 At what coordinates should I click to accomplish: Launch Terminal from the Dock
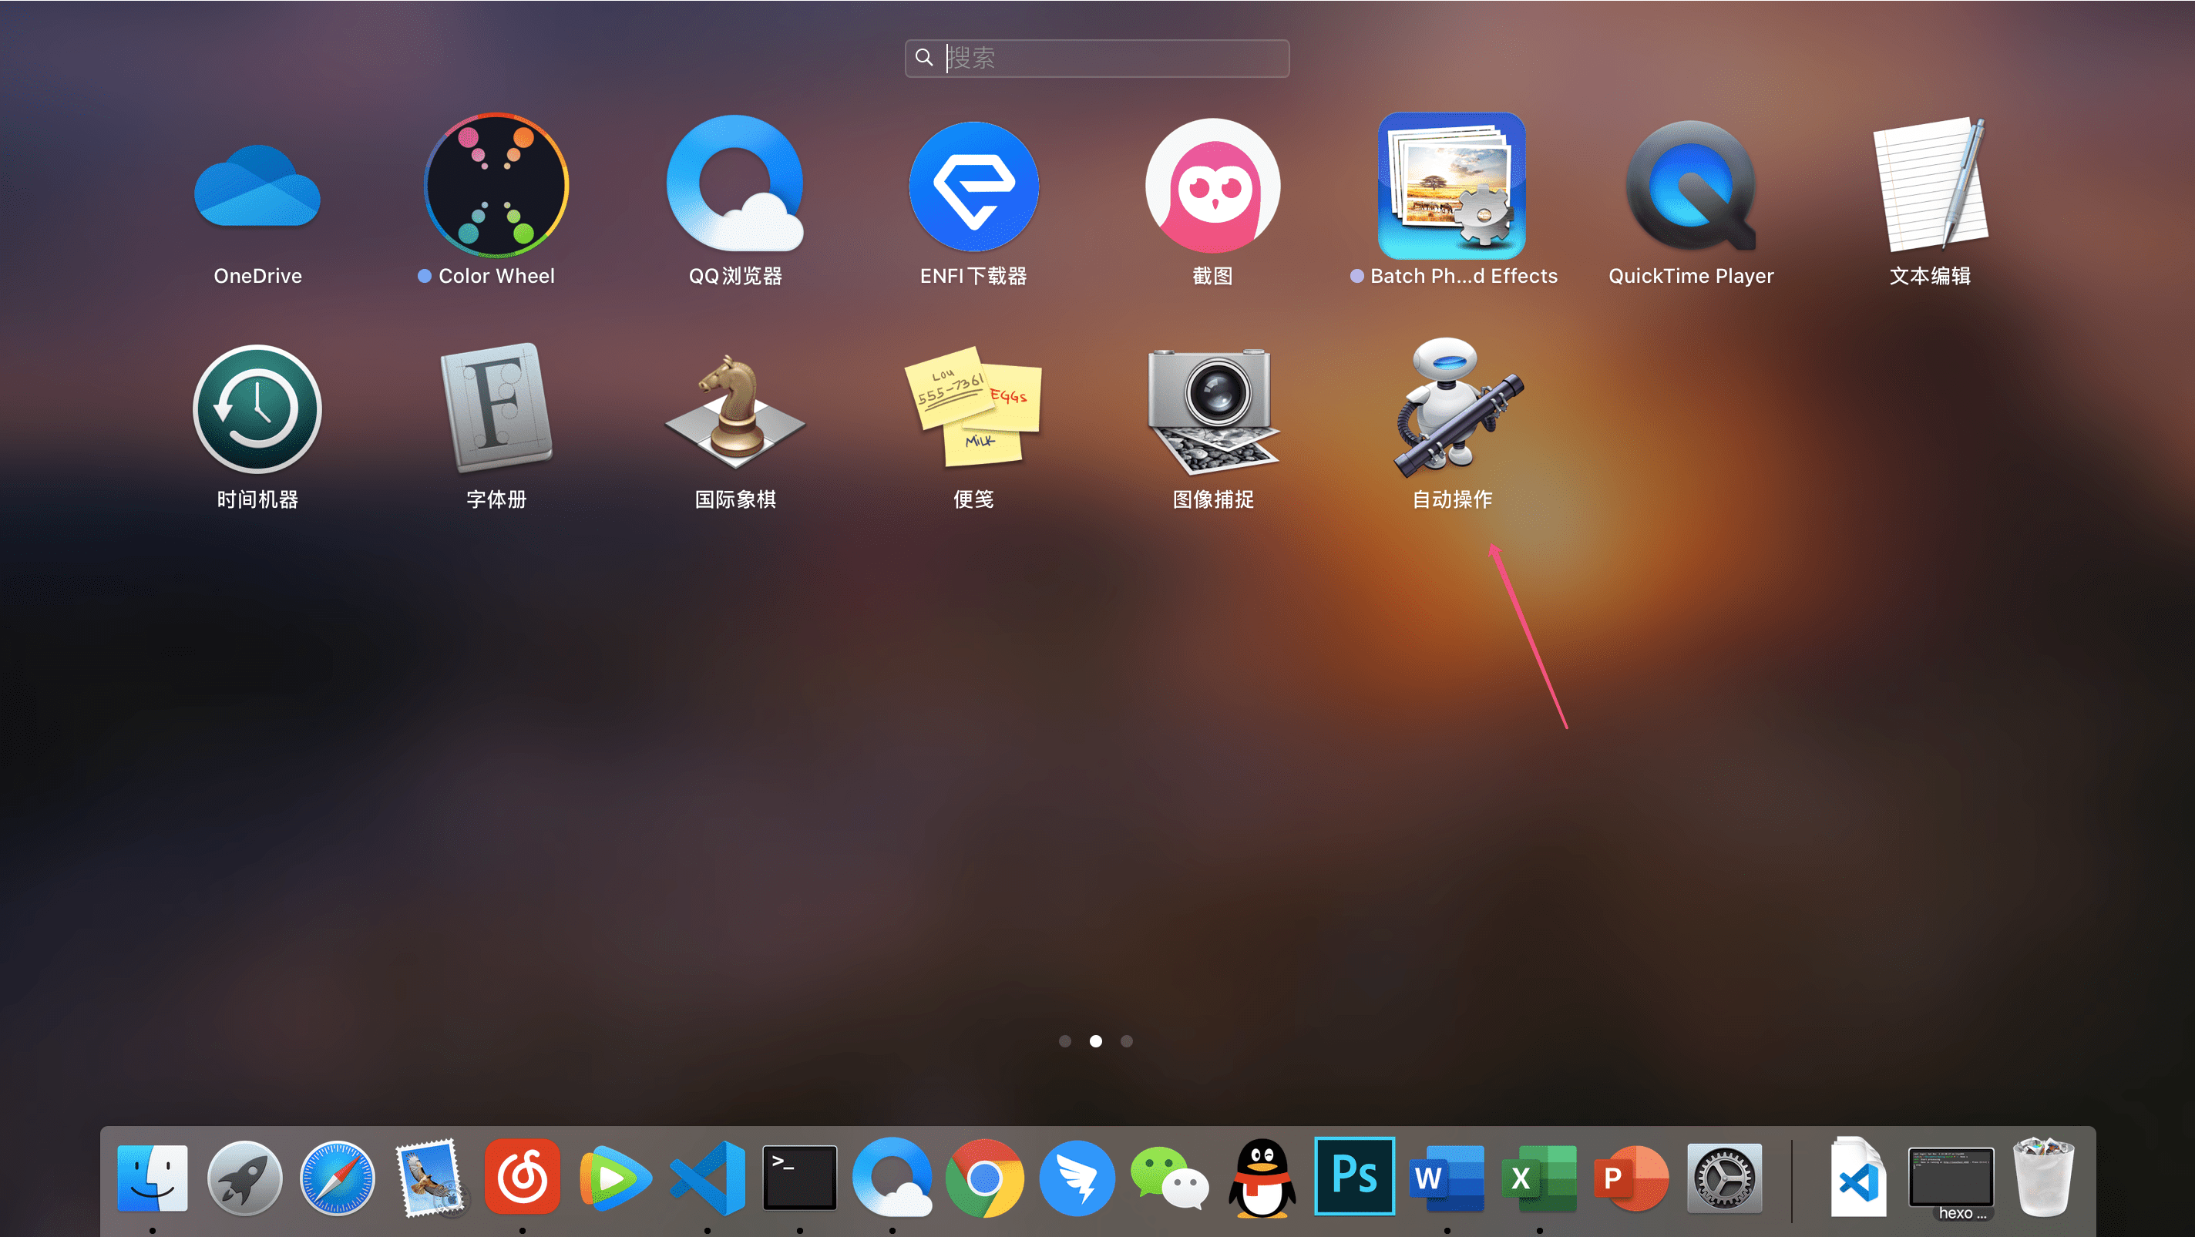coord(799,1178)
